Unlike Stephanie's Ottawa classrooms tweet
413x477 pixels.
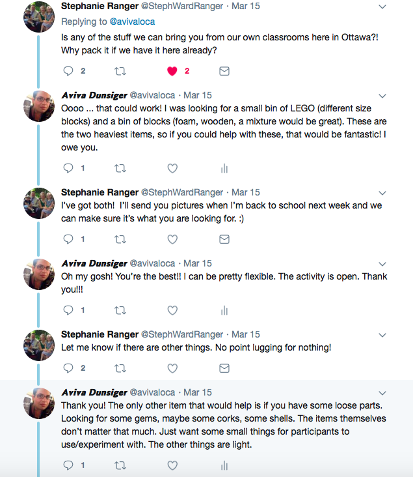172,71
